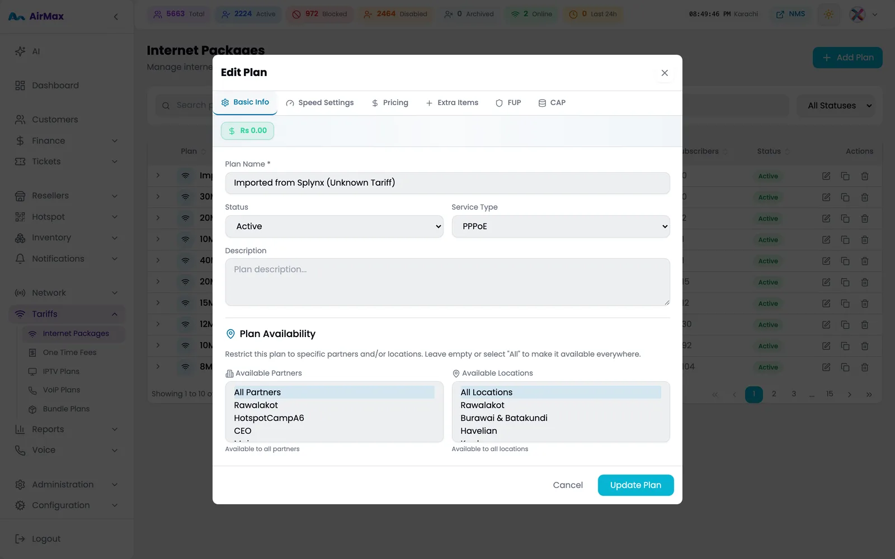Collapse the Tariffs menu
895x559 pixels.
(x=67, y=314)
